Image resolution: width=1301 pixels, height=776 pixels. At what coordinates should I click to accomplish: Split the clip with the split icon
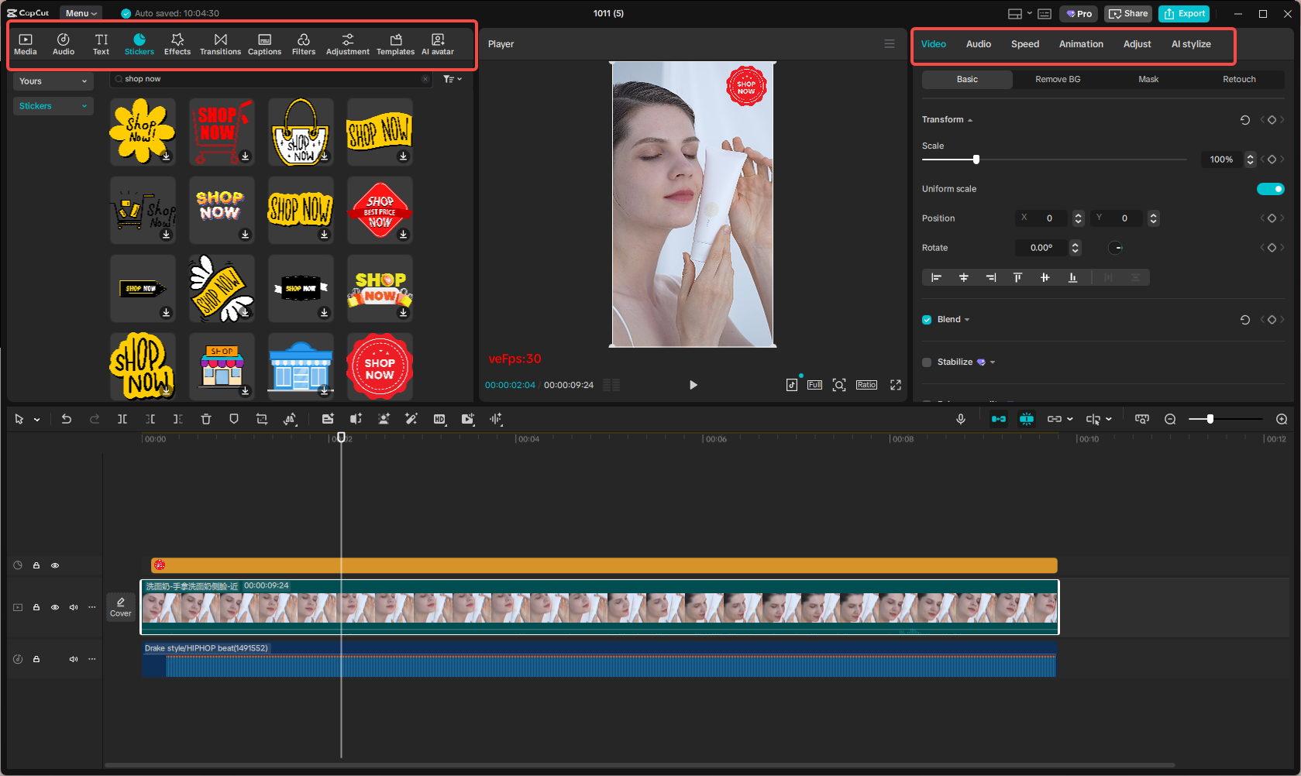pyautogui.click(x=122, y=419)
